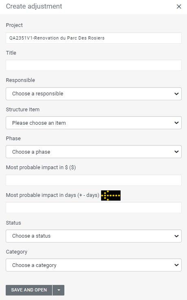Click the chevron in the Responsible dropdown
This screenshot has height=300, width=187.
176,94
